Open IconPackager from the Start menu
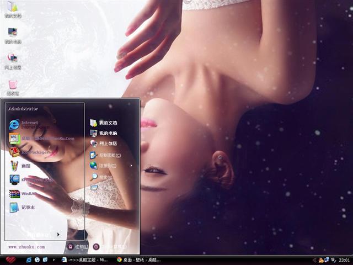The image size is (353, 265). (x=29, y=152)
